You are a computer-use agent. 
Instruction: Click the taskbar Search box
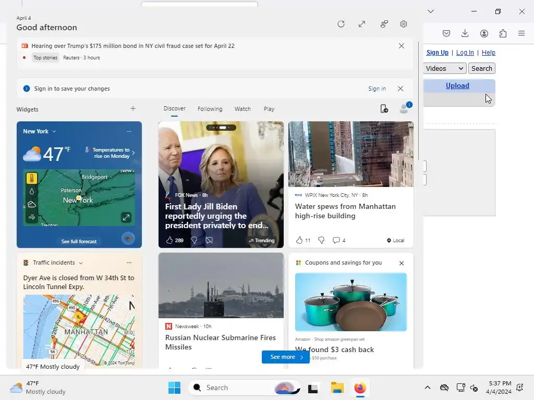[x=244, y=387]
